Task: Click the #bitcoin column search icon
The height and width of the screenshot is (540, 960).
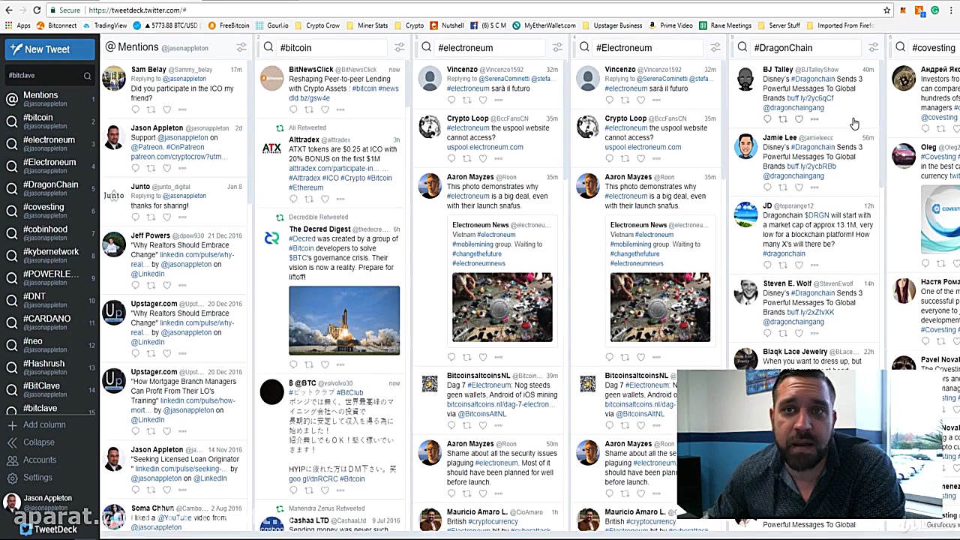Action: (268, 47)
